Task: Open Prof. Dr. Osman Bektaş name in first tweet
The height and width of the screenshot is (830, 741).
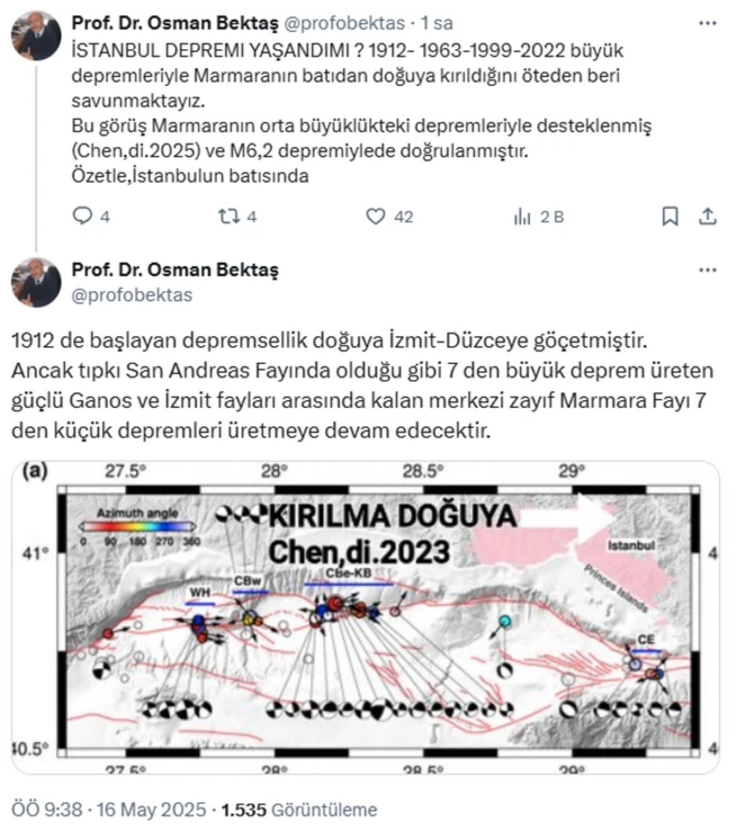Action: click(x=175, y=23)
